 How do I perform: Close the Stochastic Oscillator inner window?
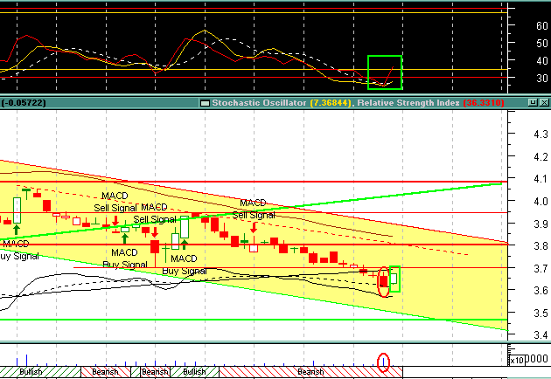tap(544, 102)
